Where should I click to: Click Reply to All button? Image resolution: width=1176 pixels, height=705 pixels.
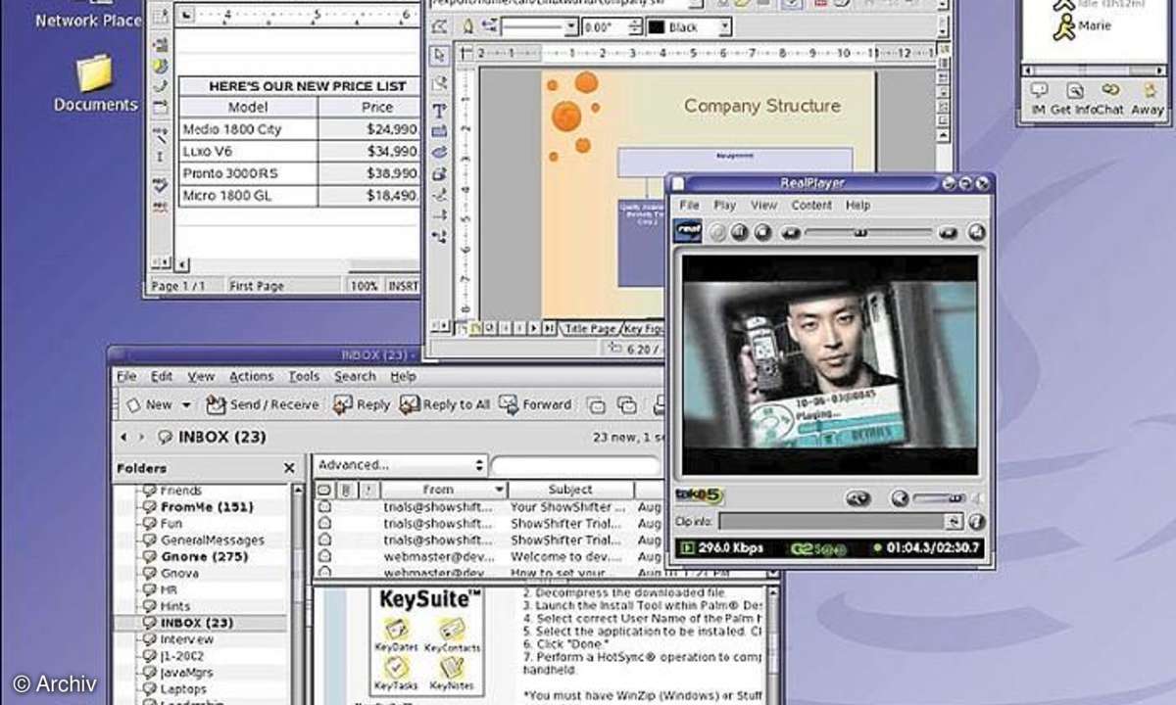[x=445, y=404]
